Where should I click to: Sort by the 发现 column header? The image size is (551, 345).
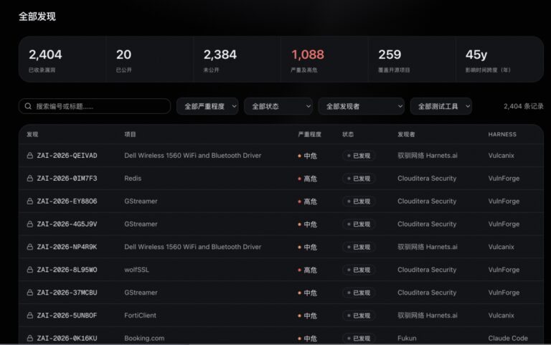32,134
